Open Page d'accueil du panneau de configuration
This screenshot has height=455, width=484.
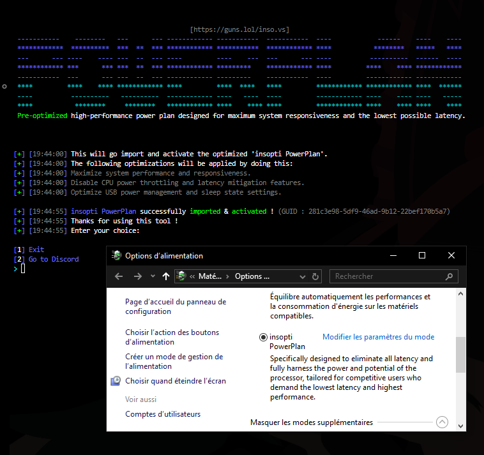point(176,306)
